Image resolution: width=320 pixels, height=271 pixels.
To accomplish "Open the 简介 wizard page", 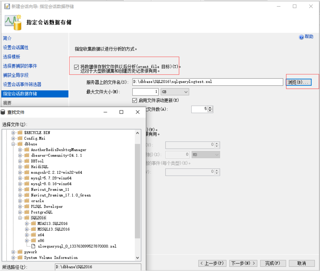I will [7, 38].
